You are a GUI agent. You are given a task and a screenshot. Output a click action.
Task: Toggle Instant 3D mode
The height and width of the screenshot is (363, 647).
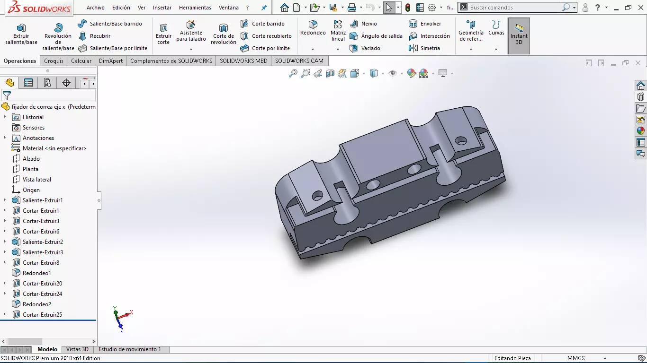tap(519, 36)
